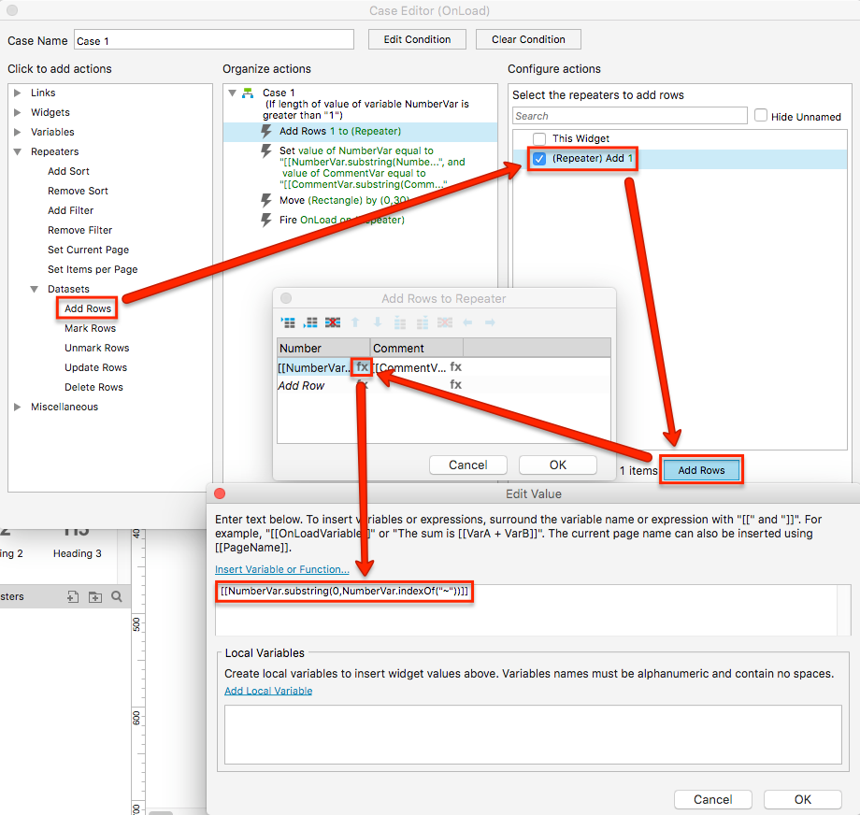Click the Add Local Variable link
The width and height of the screenshot is (860, 815).
[x=268, y=691]
